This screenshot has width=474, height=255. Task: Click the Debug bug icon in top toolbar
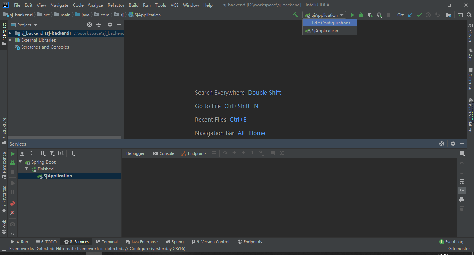coord(361,15)
